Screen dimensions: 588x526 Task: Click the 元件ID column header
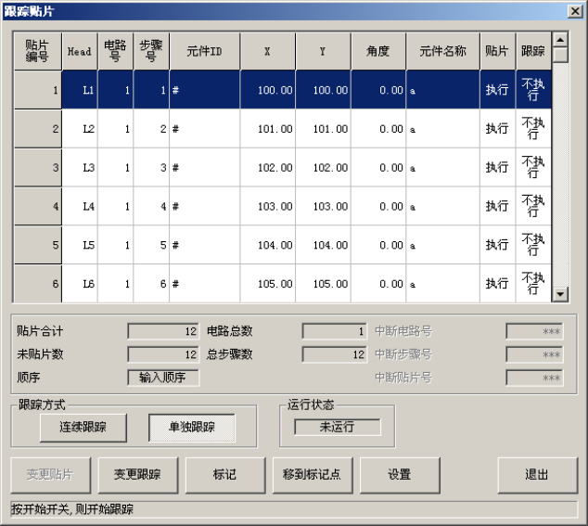[205, 51]
